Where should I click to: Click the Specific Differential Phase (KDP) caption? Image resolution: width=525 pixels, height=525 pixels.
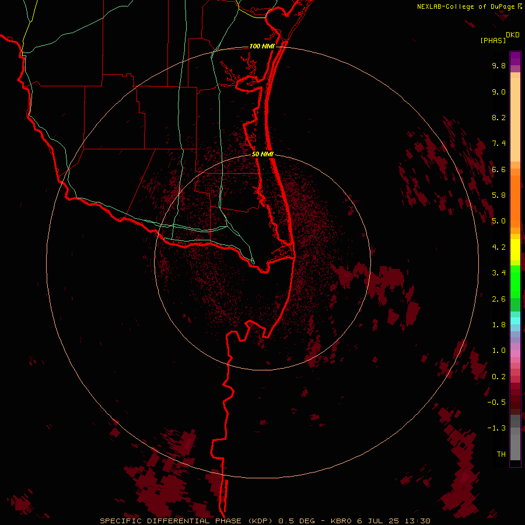click(x=187, y=521)
